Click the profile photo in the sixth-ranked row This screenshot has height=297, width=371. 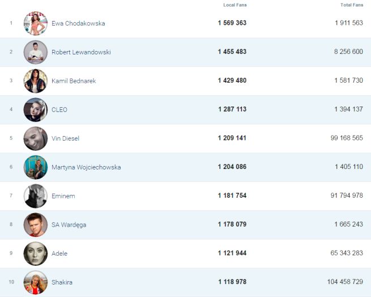pyautogui.click(x=35, y=167)
